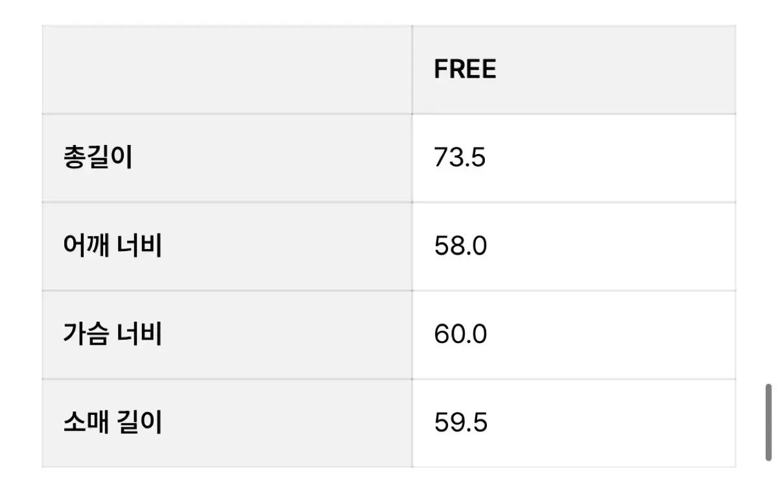The image size is (778, 497).
Task: Click the blank white area above the table
Action: [389, 12]
